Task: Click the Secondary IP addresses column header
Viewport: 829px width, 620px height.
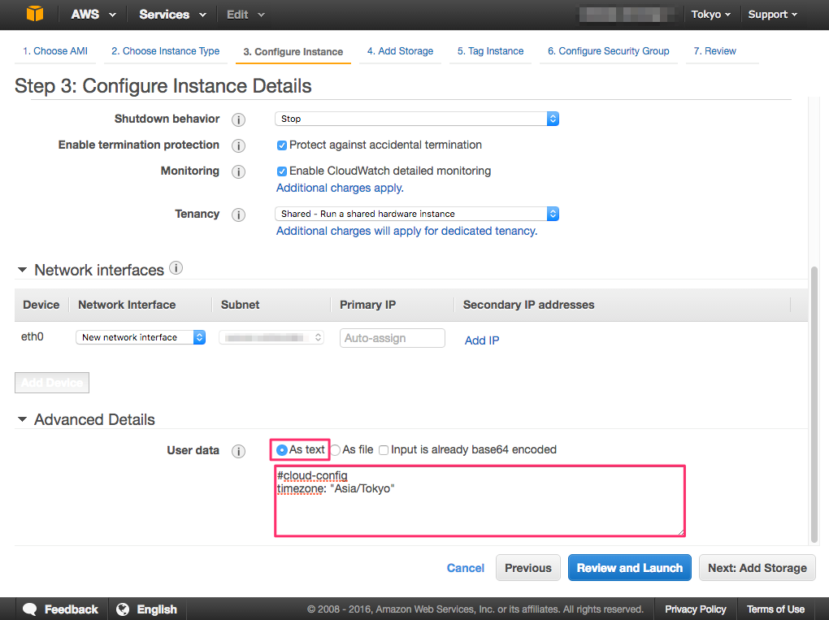Action: [529, 305]
